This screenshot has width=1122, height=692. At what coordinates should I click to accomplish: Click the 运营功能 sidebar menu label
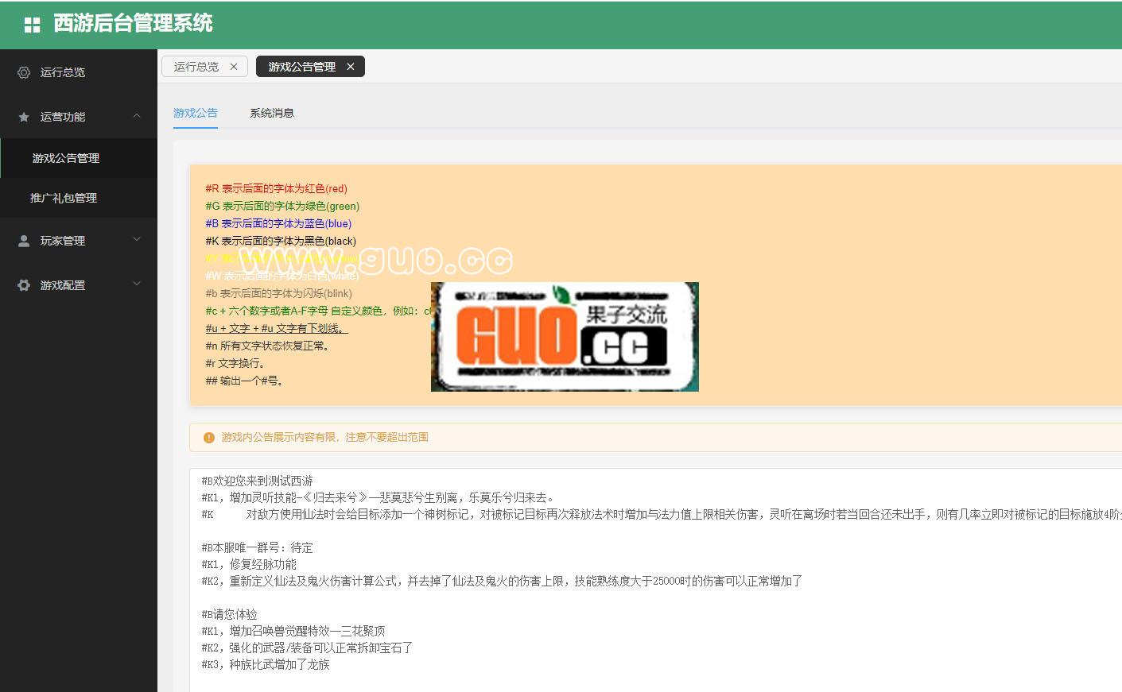tap(63, 117)
